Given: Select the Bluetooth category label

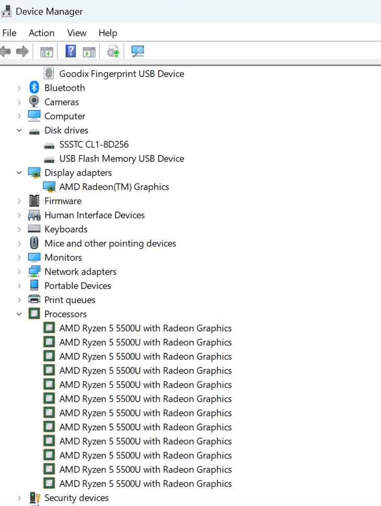Looking at the screenshot, I should point(65,88).
